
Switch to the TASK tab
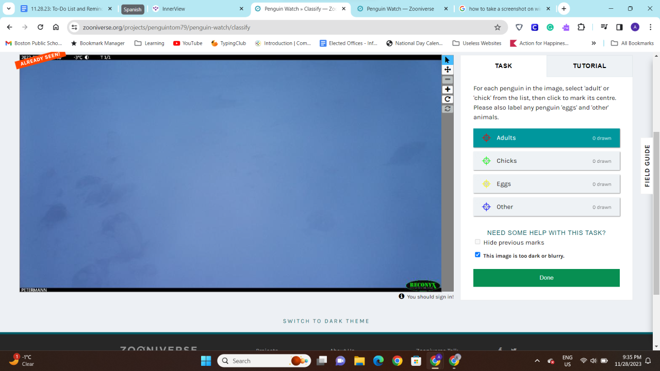click(x=503, y=66)
